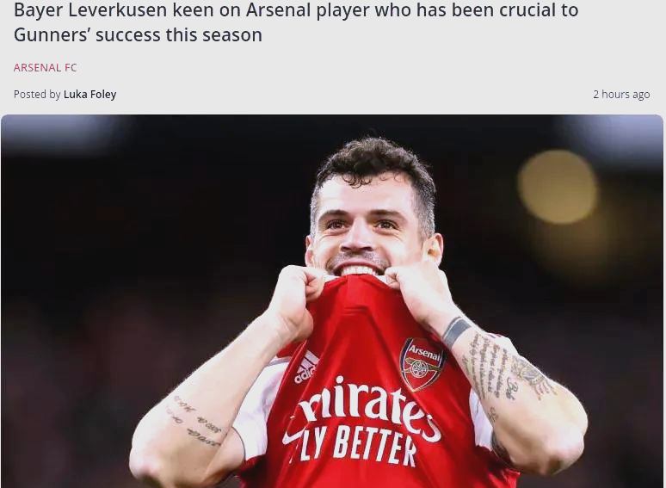
Task: Click the words "Gunners' success this season"
Action: tap(138, 35)
